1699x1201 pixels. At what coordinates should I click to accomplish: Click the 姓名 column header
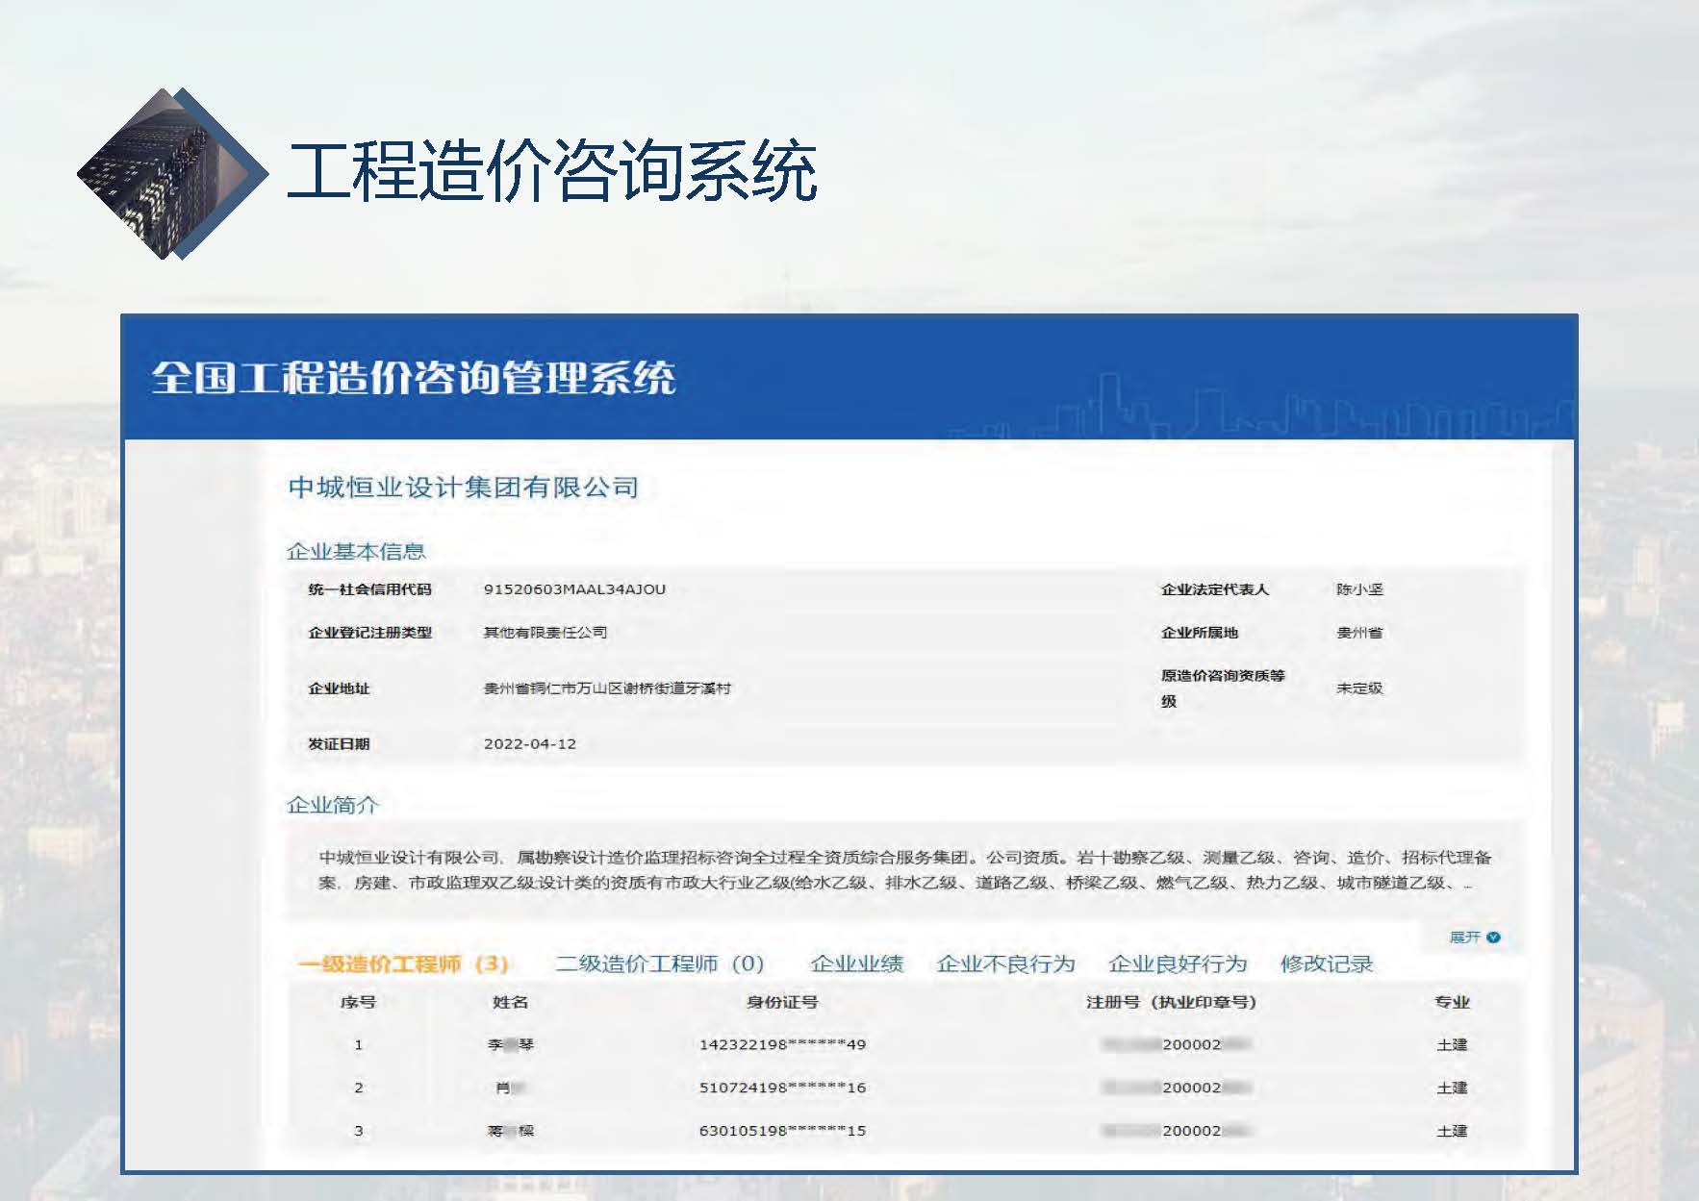(510, 1002)
